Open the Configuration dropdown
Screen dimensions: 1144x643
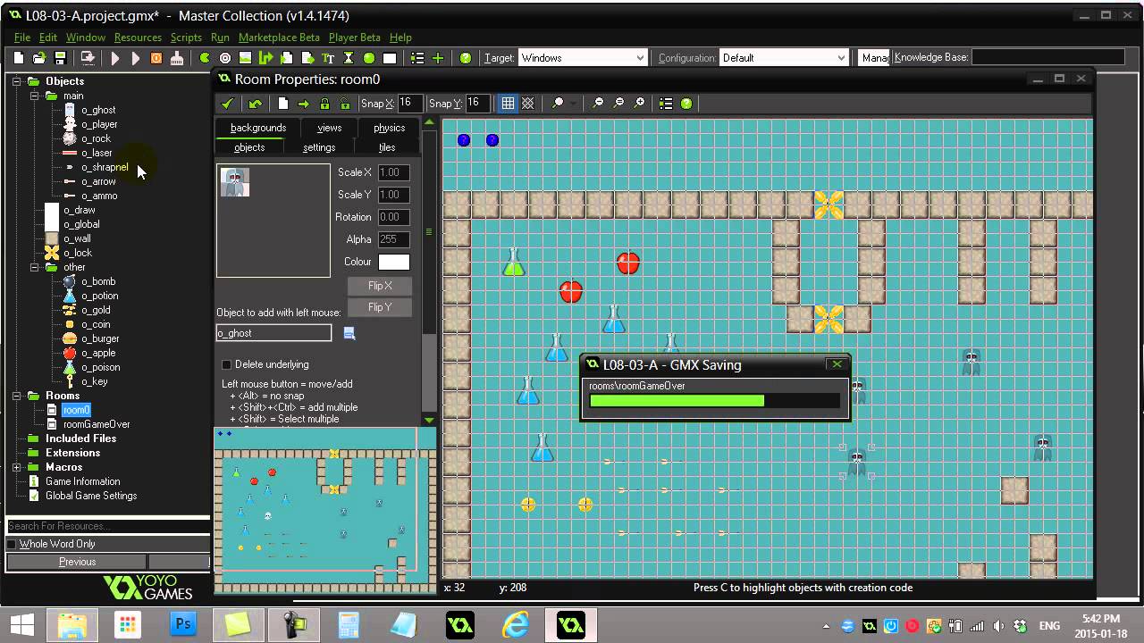pyautogui.click(x=841, y=58)
